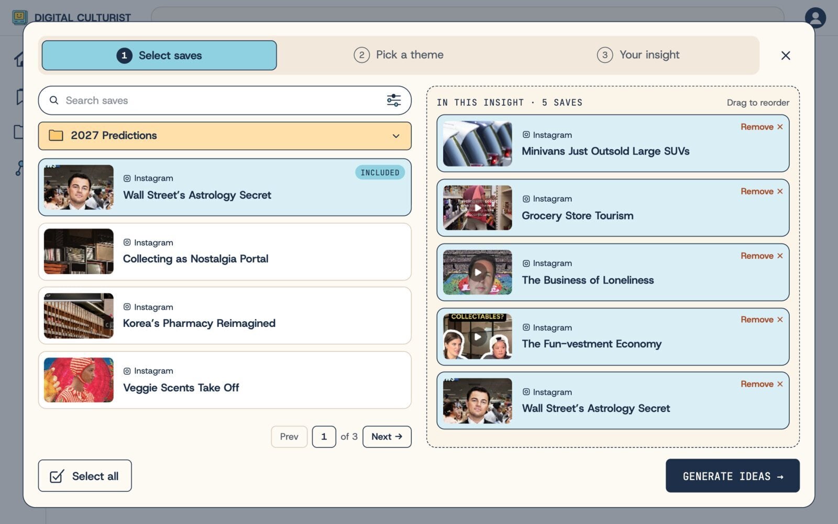
Task: Remove Grocery Store Tourism from insight
Action: (762, 191)
